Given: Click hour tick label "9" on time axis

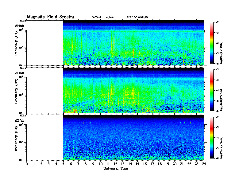Looking at the screenshot, I should tap(93, 164).
